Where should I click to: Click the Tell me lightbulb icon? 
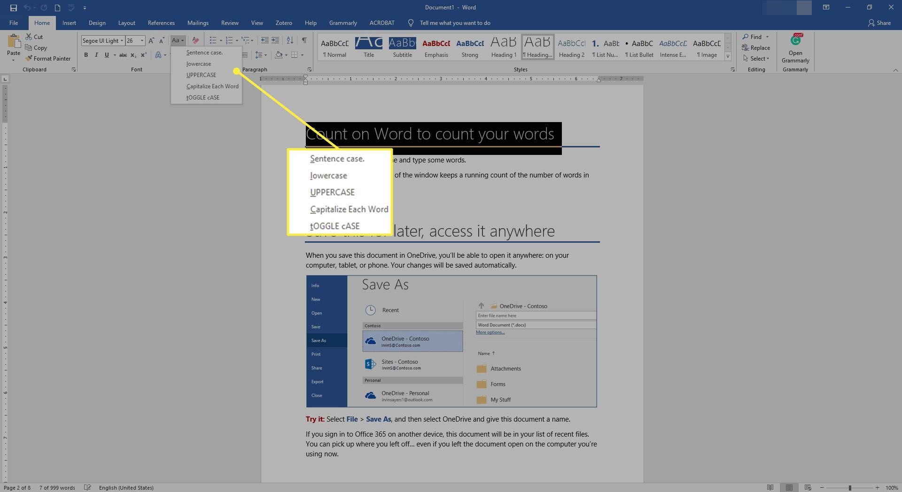(411, 23)
